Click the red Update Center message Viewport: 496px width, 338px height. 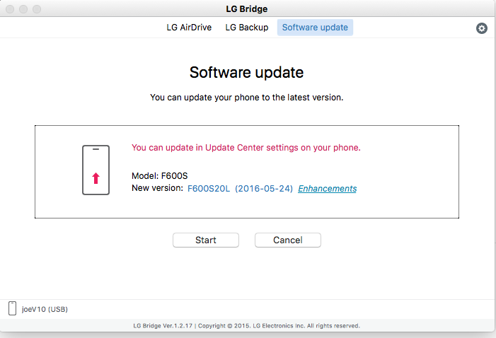246,148
